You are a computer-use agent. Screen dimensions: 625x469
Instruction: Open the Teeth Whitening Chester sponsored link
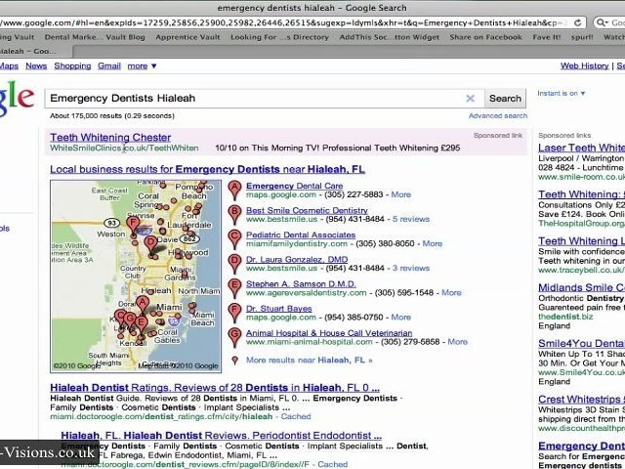tap(110, 137)
